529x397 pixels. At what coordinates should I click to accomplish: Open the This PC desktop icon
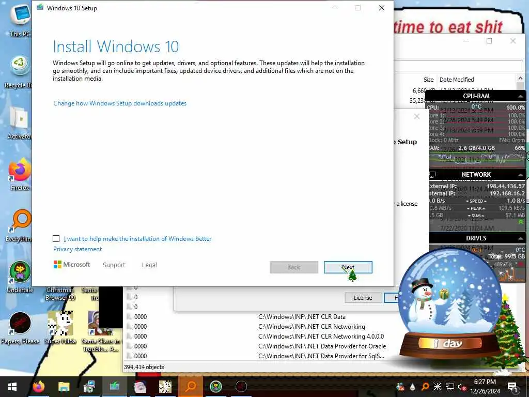point(20,20)
